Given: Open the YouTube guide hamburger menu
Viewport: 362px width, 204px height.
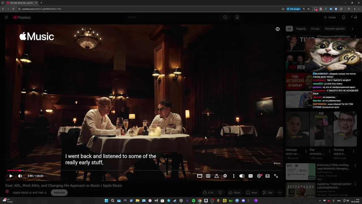Looking at the screenshot, I should point(6,17).
